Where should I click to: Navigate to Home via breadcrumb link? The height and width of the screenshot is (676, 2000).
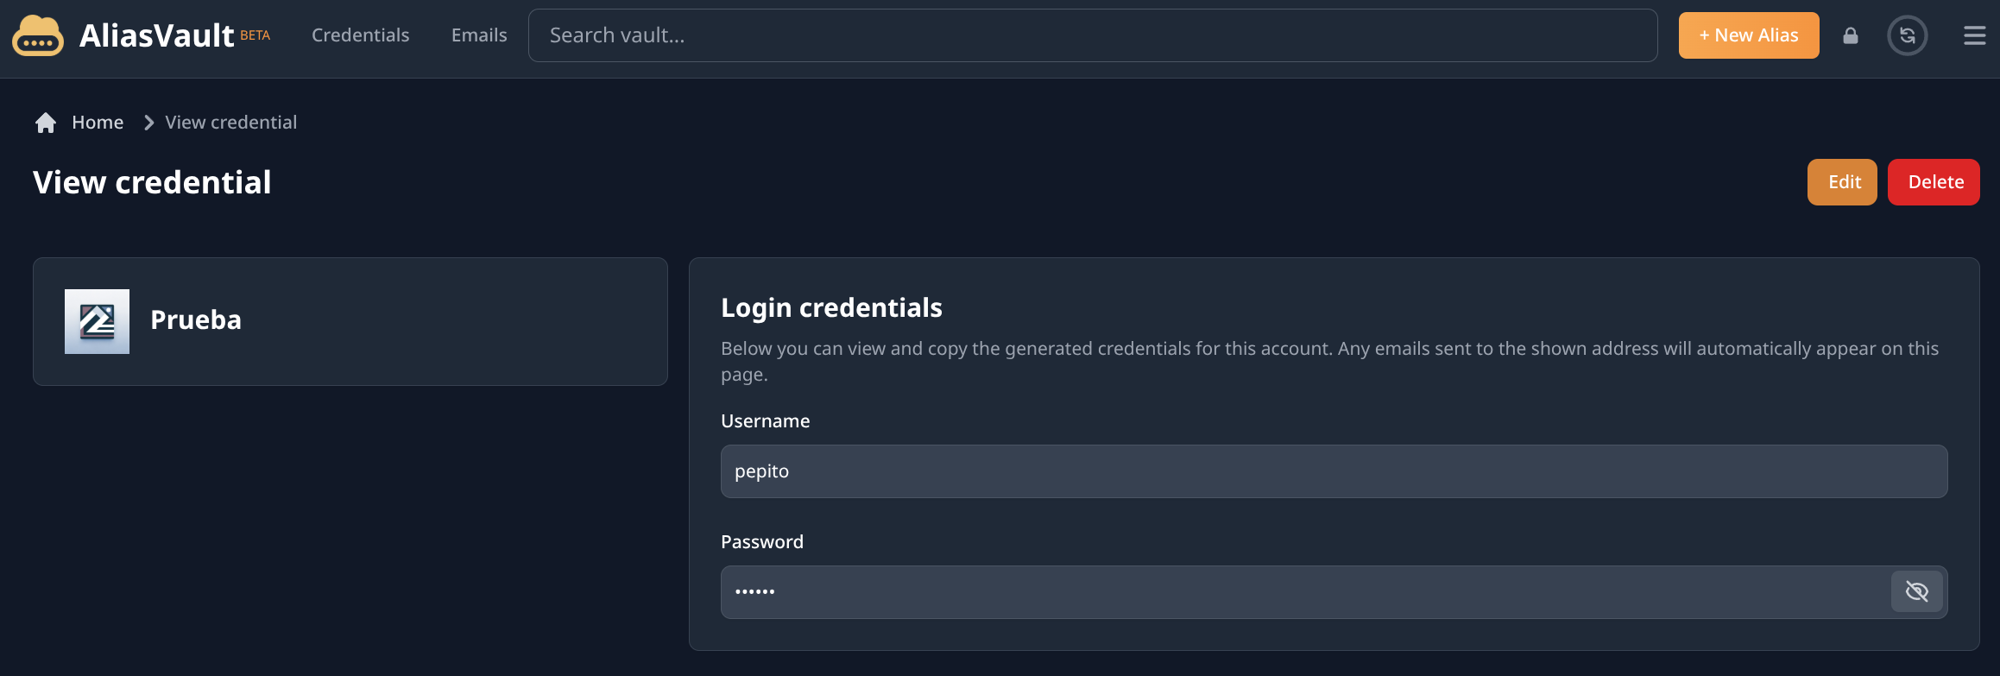click(x=98, y=123)
